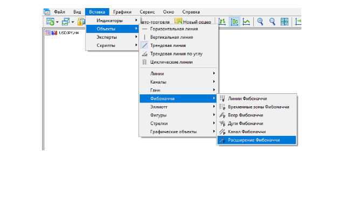
Task: Choose Линии Фибоначчи tool
Action: click(x=257, y=99)
